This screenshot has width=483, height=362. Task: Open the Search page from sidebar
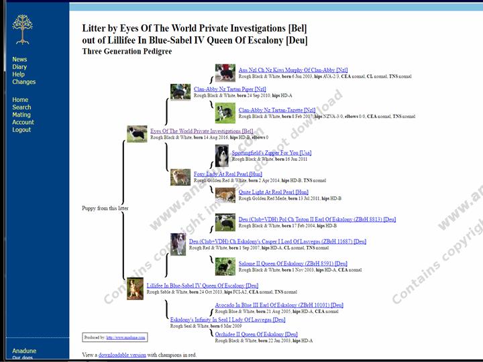click(21, 107)
